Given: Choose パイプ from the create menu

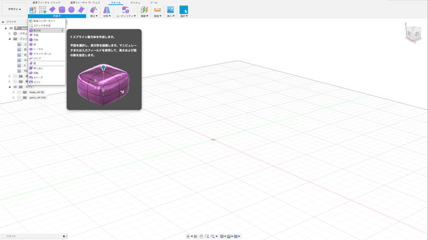Looking at the screenshot, I should 47,59.
